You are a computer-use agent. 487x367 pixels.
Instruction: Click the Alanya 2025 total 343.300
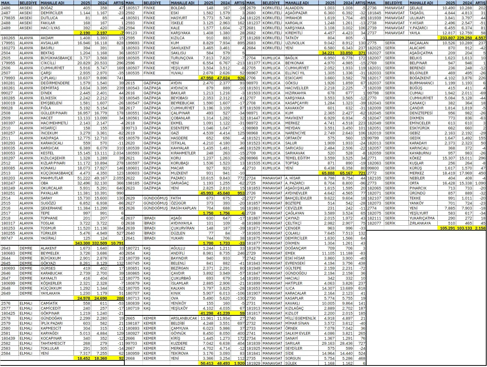tap(82, 243)
